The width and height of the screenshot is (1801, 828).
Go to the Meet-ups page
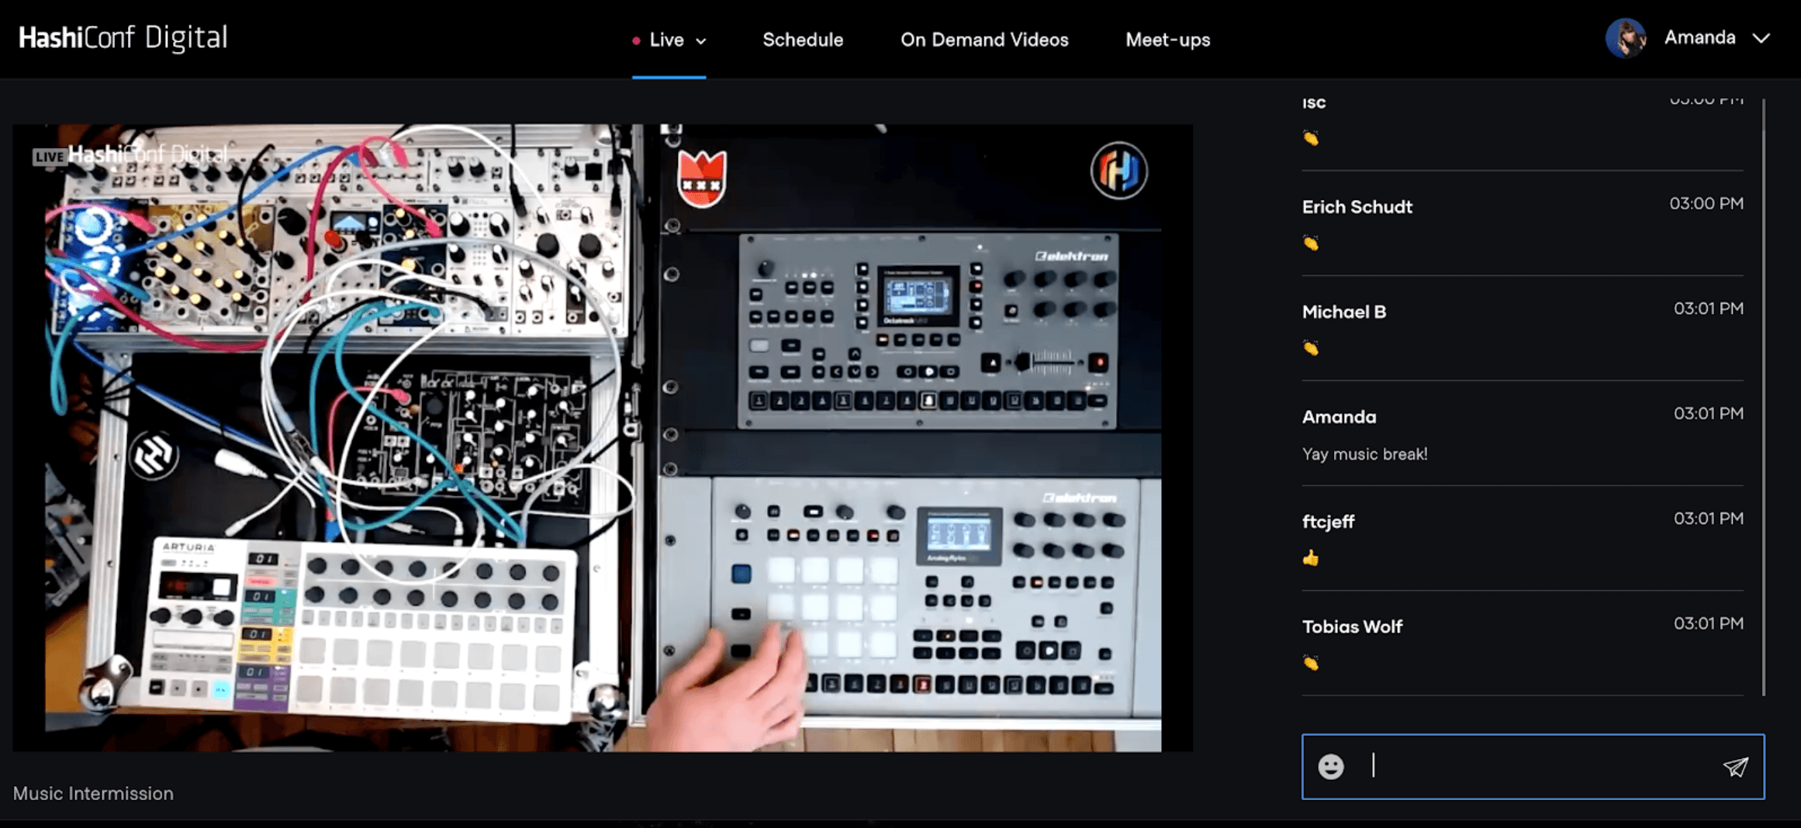(1167, 40)
